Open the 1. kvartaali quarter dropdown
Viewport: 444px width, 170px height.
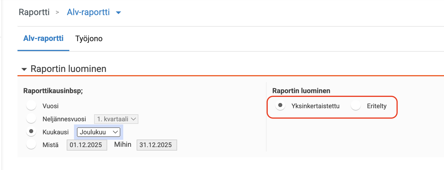(x=116, y=119)
